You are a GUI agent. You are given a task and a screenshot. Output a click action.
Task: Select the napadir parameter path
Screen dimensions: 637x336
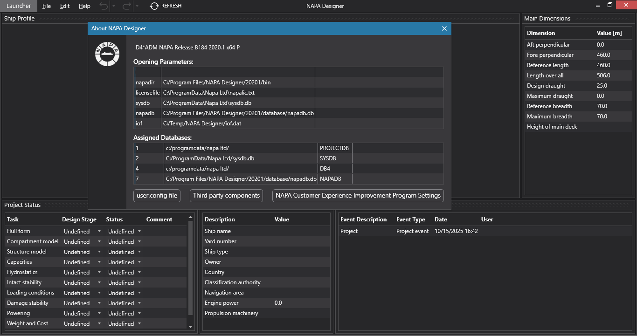[x=217, y=82]
